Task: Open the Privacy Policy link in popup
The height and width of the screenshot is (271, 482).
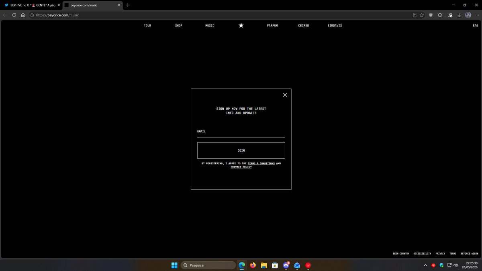Action: click(241, 167)
